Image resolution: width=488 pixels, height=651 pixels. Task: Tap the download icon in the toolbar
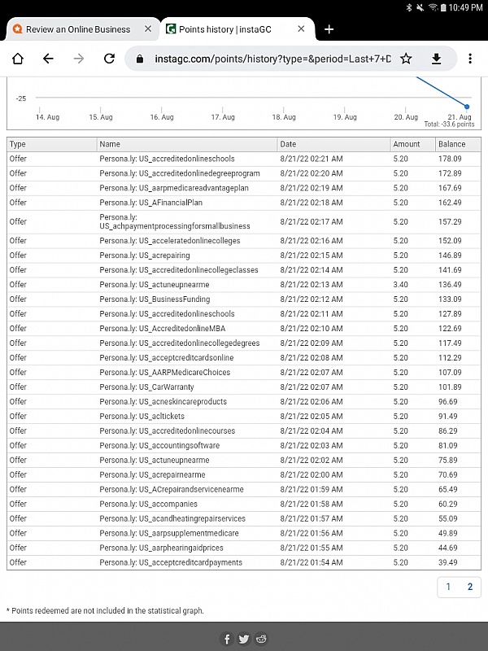[x=436, y=59]
